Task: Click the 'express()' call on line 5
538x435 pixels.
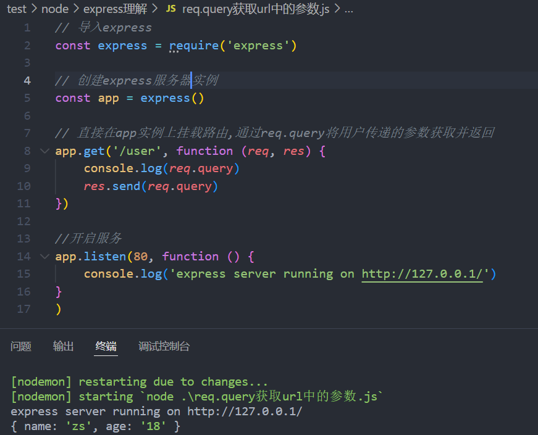Action: tap(172, 98)
